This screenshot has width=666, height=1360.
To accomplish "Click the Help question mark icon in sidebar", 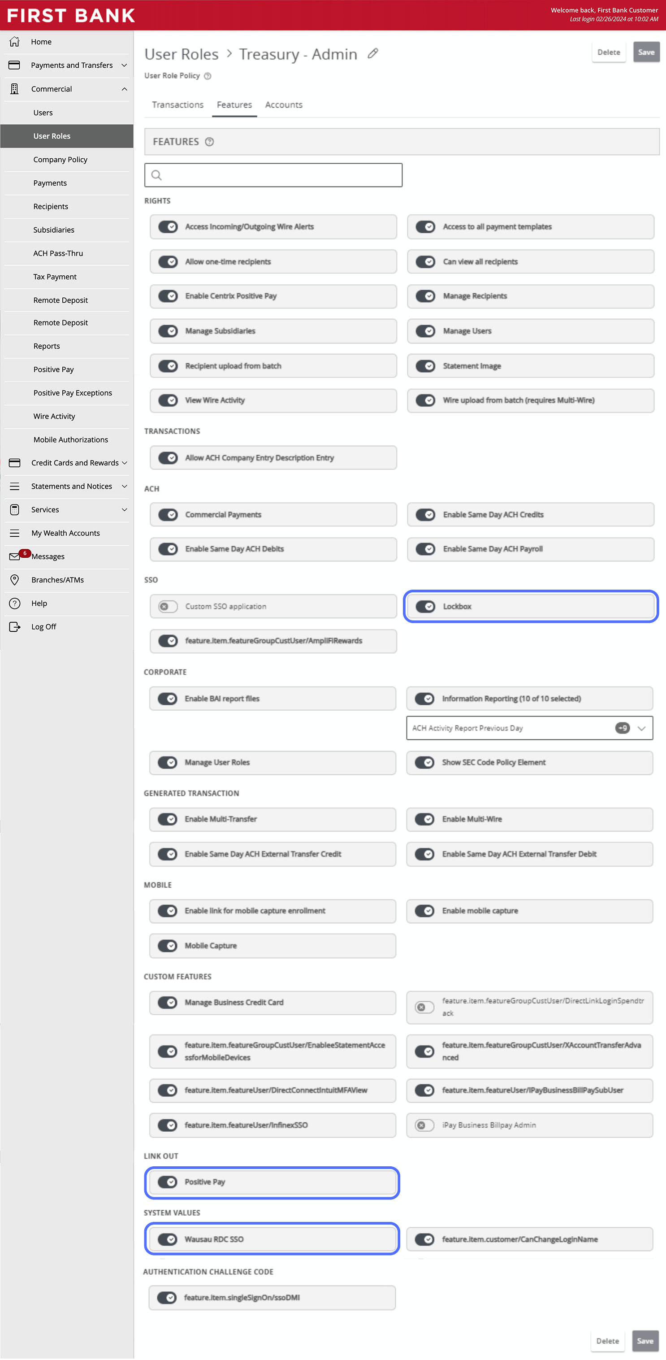I will pos(15,603).
